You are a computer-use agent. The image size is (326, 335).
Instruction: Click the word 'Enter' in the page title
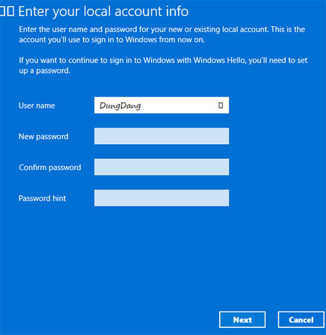pos(34,11)
